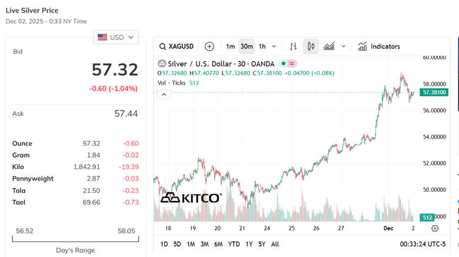
Task: Collapse the chart legend with the arrow
Action: tap(164, 95)
